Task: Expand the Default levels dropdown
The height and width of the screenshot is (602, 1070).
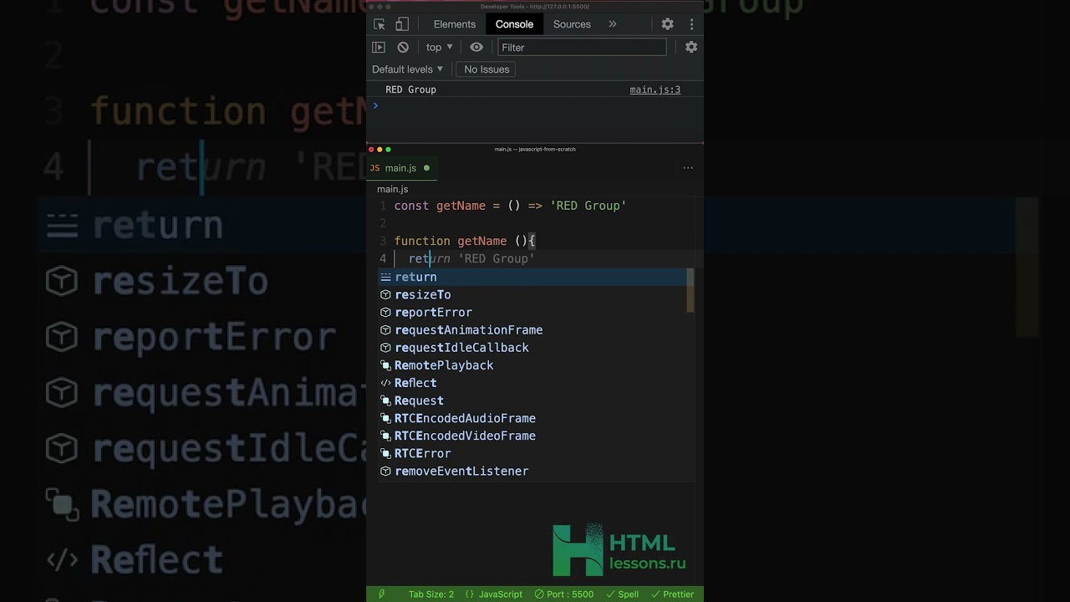Action: (x=408, y=69)
